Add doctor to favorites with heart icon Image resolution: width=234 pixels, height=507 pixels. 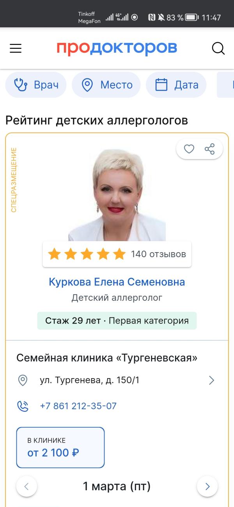(x=189, y=149)
